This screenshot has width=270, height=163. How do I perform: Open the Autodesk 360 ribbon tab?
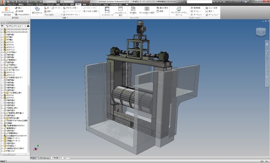[x=116, y=5]
